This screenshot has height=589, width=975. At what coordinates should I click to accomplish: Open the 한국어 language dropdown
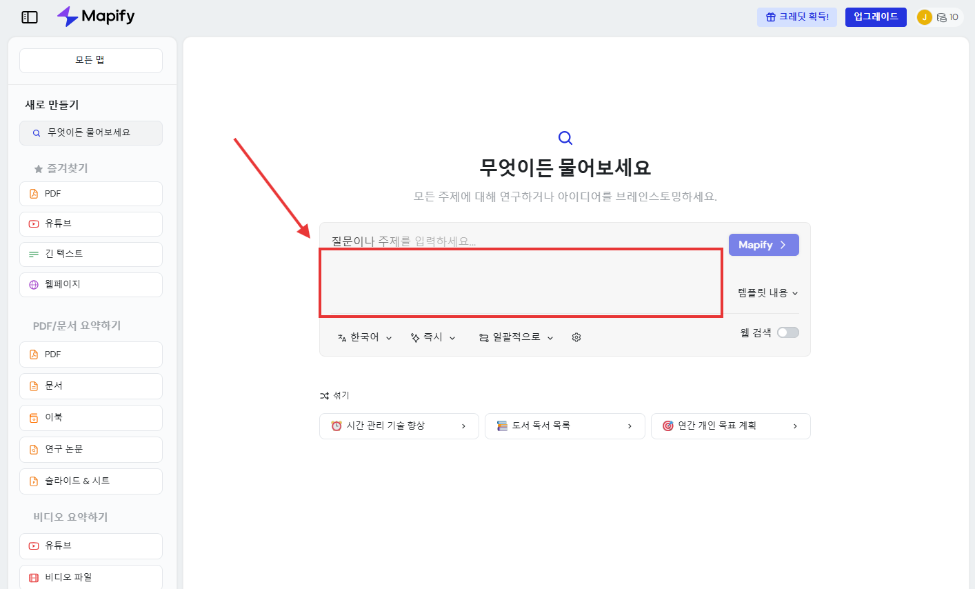364,337
